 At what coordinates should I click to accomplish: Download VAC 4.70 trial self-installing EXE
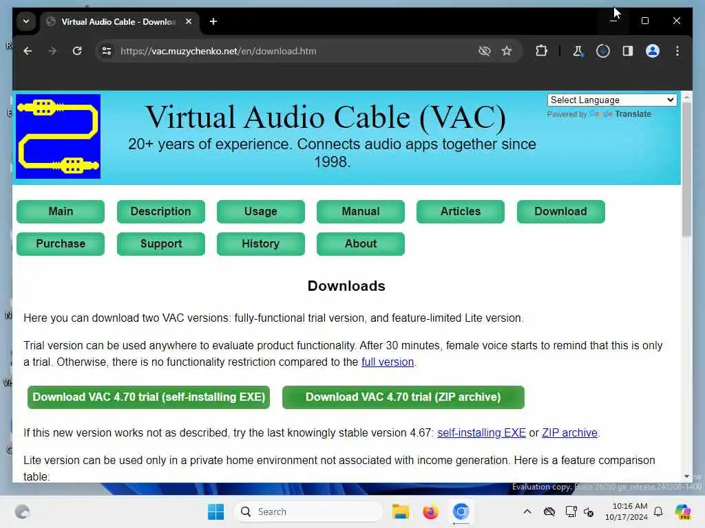(149, 397)
